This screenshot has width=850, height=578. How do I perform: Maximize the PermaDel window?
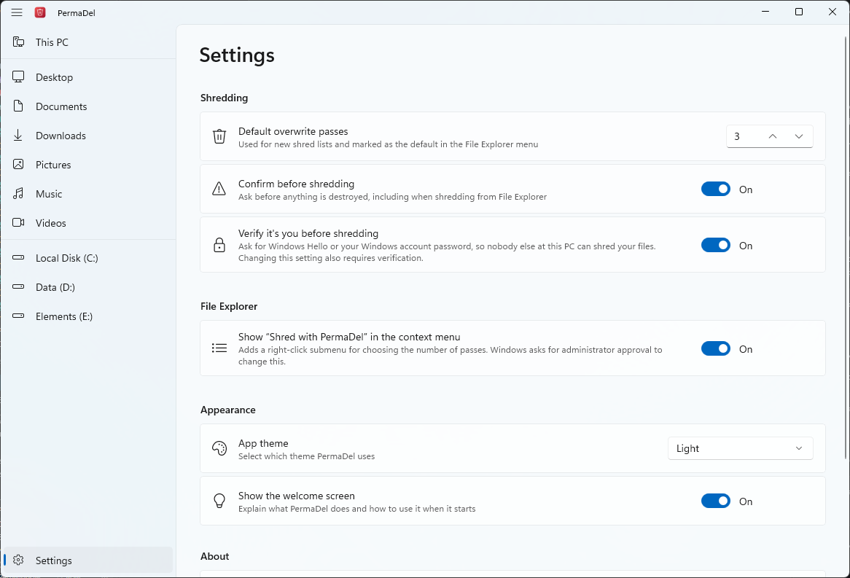click(x=798, y=12)
